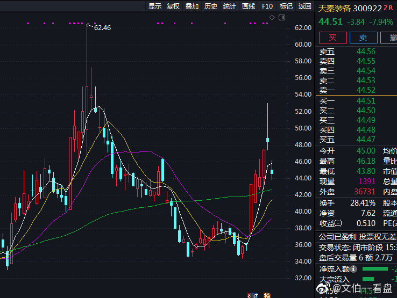Screen dimensions: 397x298
Task: Click the ZR badge next to stock code
Action: [x=387, y=9]
